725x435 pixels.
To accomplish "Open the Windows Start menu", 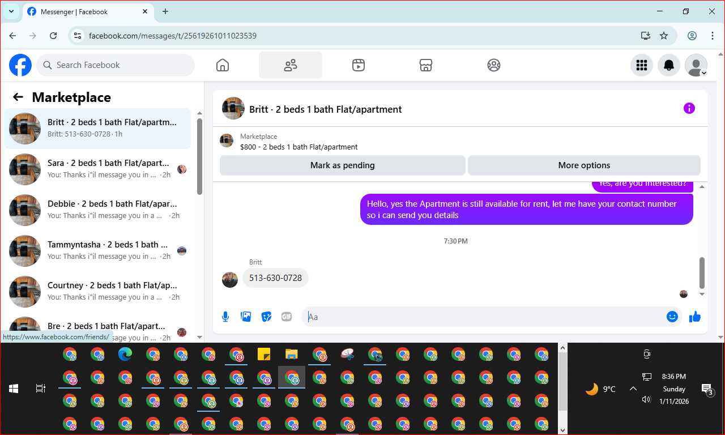I will pos(14,389).
